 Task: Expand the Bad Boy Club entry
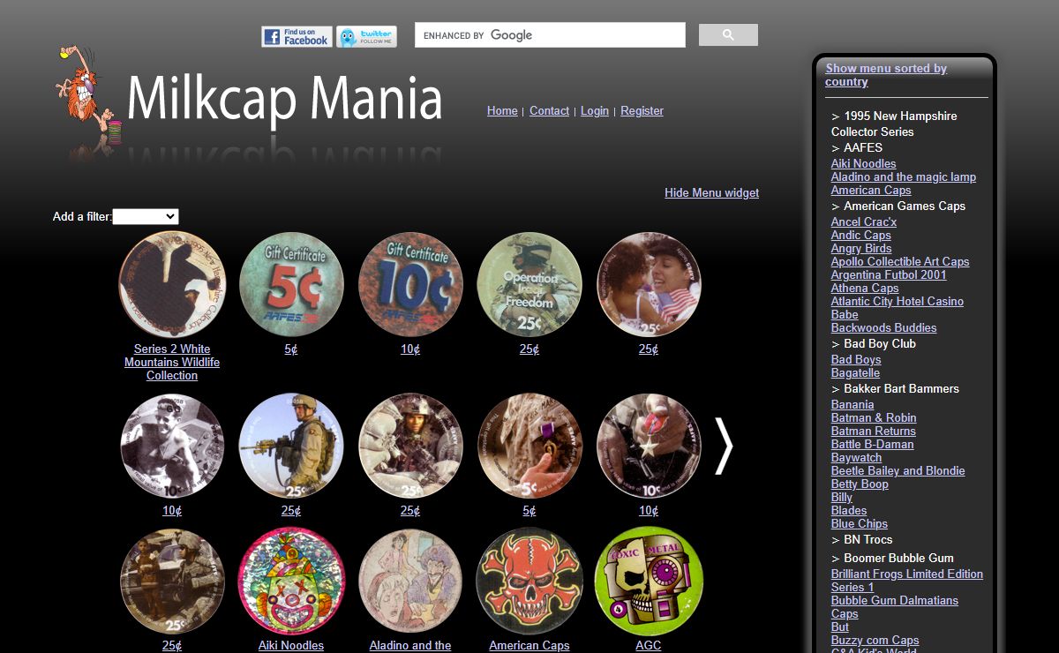pyautogui.click(x=874, y=343)
